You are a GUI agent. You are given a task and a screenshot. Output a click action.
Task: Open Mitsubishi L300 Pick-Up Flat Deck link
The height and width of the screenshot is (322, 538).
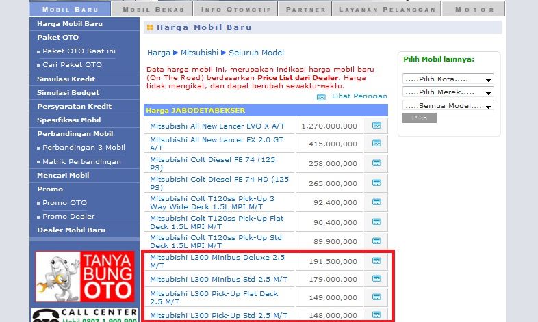pos(214,297)
